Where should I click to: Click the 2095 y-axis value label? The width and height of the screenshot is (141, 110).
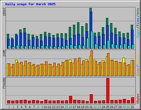pos(4,53)
